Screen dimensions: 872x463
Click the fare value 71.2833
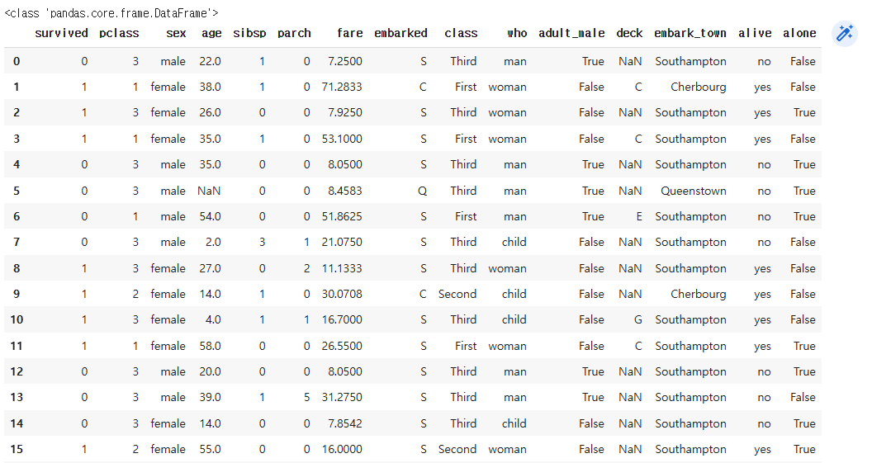342,87
